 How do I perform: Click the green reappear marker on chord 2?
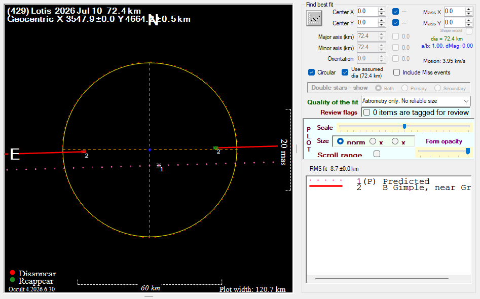[215, 148]
